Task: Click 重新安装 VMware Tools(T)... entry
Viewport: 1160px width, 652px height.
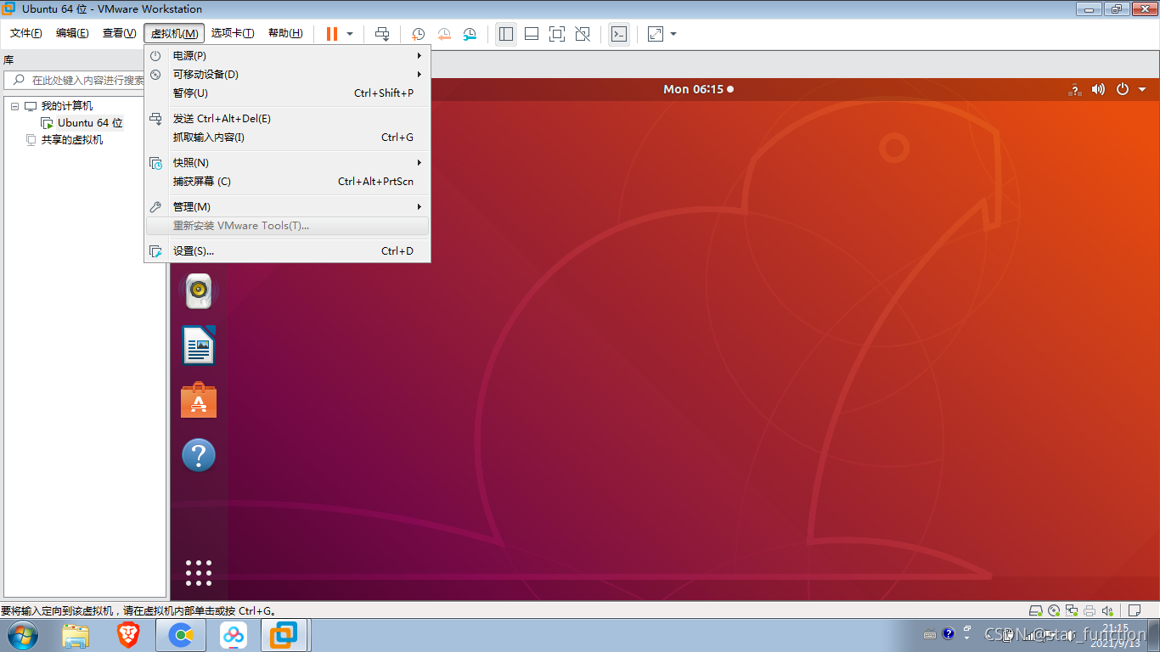Action: point(288,226)
